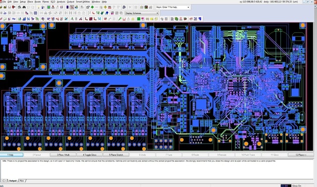Expand the Keyin command dropdown arrow
The width and height of the screenshot is (317, 187).
pos(188,7)
